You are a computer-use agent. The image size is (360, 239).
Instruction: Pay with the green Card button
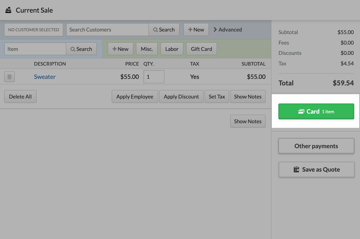pyautogui.click(x=316, y=111)
